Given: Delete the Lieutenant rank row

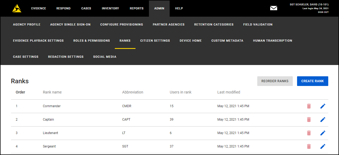Looking at the screenshot, I should click(309, 133).
